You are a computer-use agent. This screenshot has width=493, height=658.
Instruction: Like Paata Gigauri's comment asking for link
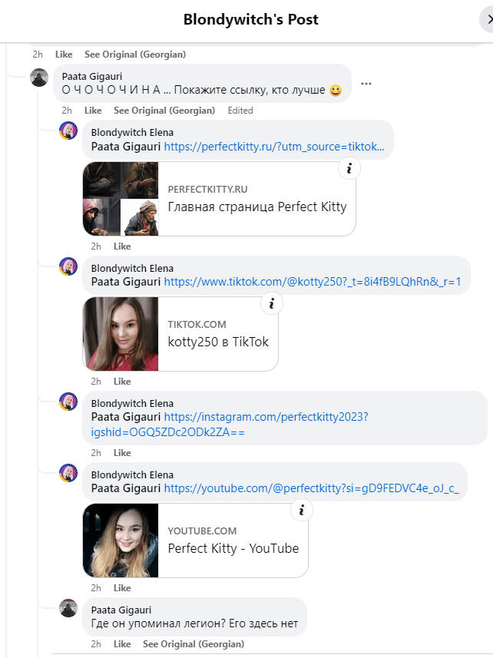click(93, 111)
